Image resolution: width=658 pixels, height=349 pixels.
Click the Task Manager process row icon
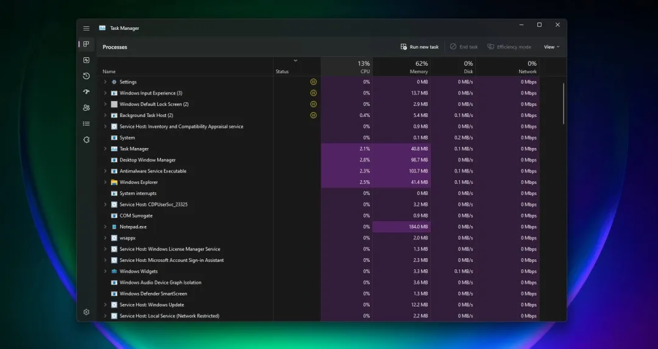pos(114,149)
